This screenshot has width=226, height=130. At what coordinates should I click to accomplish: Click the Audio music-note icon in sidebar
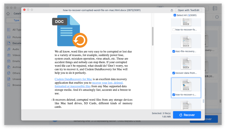[x=9, y=49]
